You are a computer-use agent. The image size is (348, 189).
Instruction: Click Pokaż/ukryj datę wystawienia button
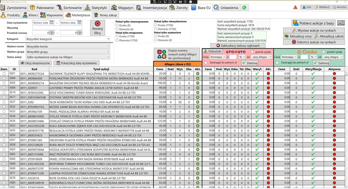point(77,63)
